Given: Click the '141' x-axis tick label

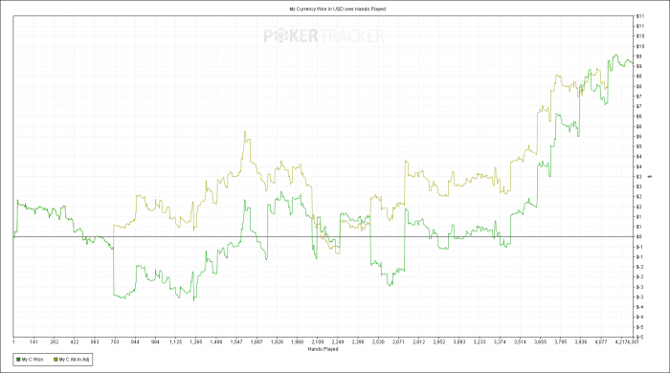Looking at the screenshot, I should pyautogui.click(x=33, y=341).
